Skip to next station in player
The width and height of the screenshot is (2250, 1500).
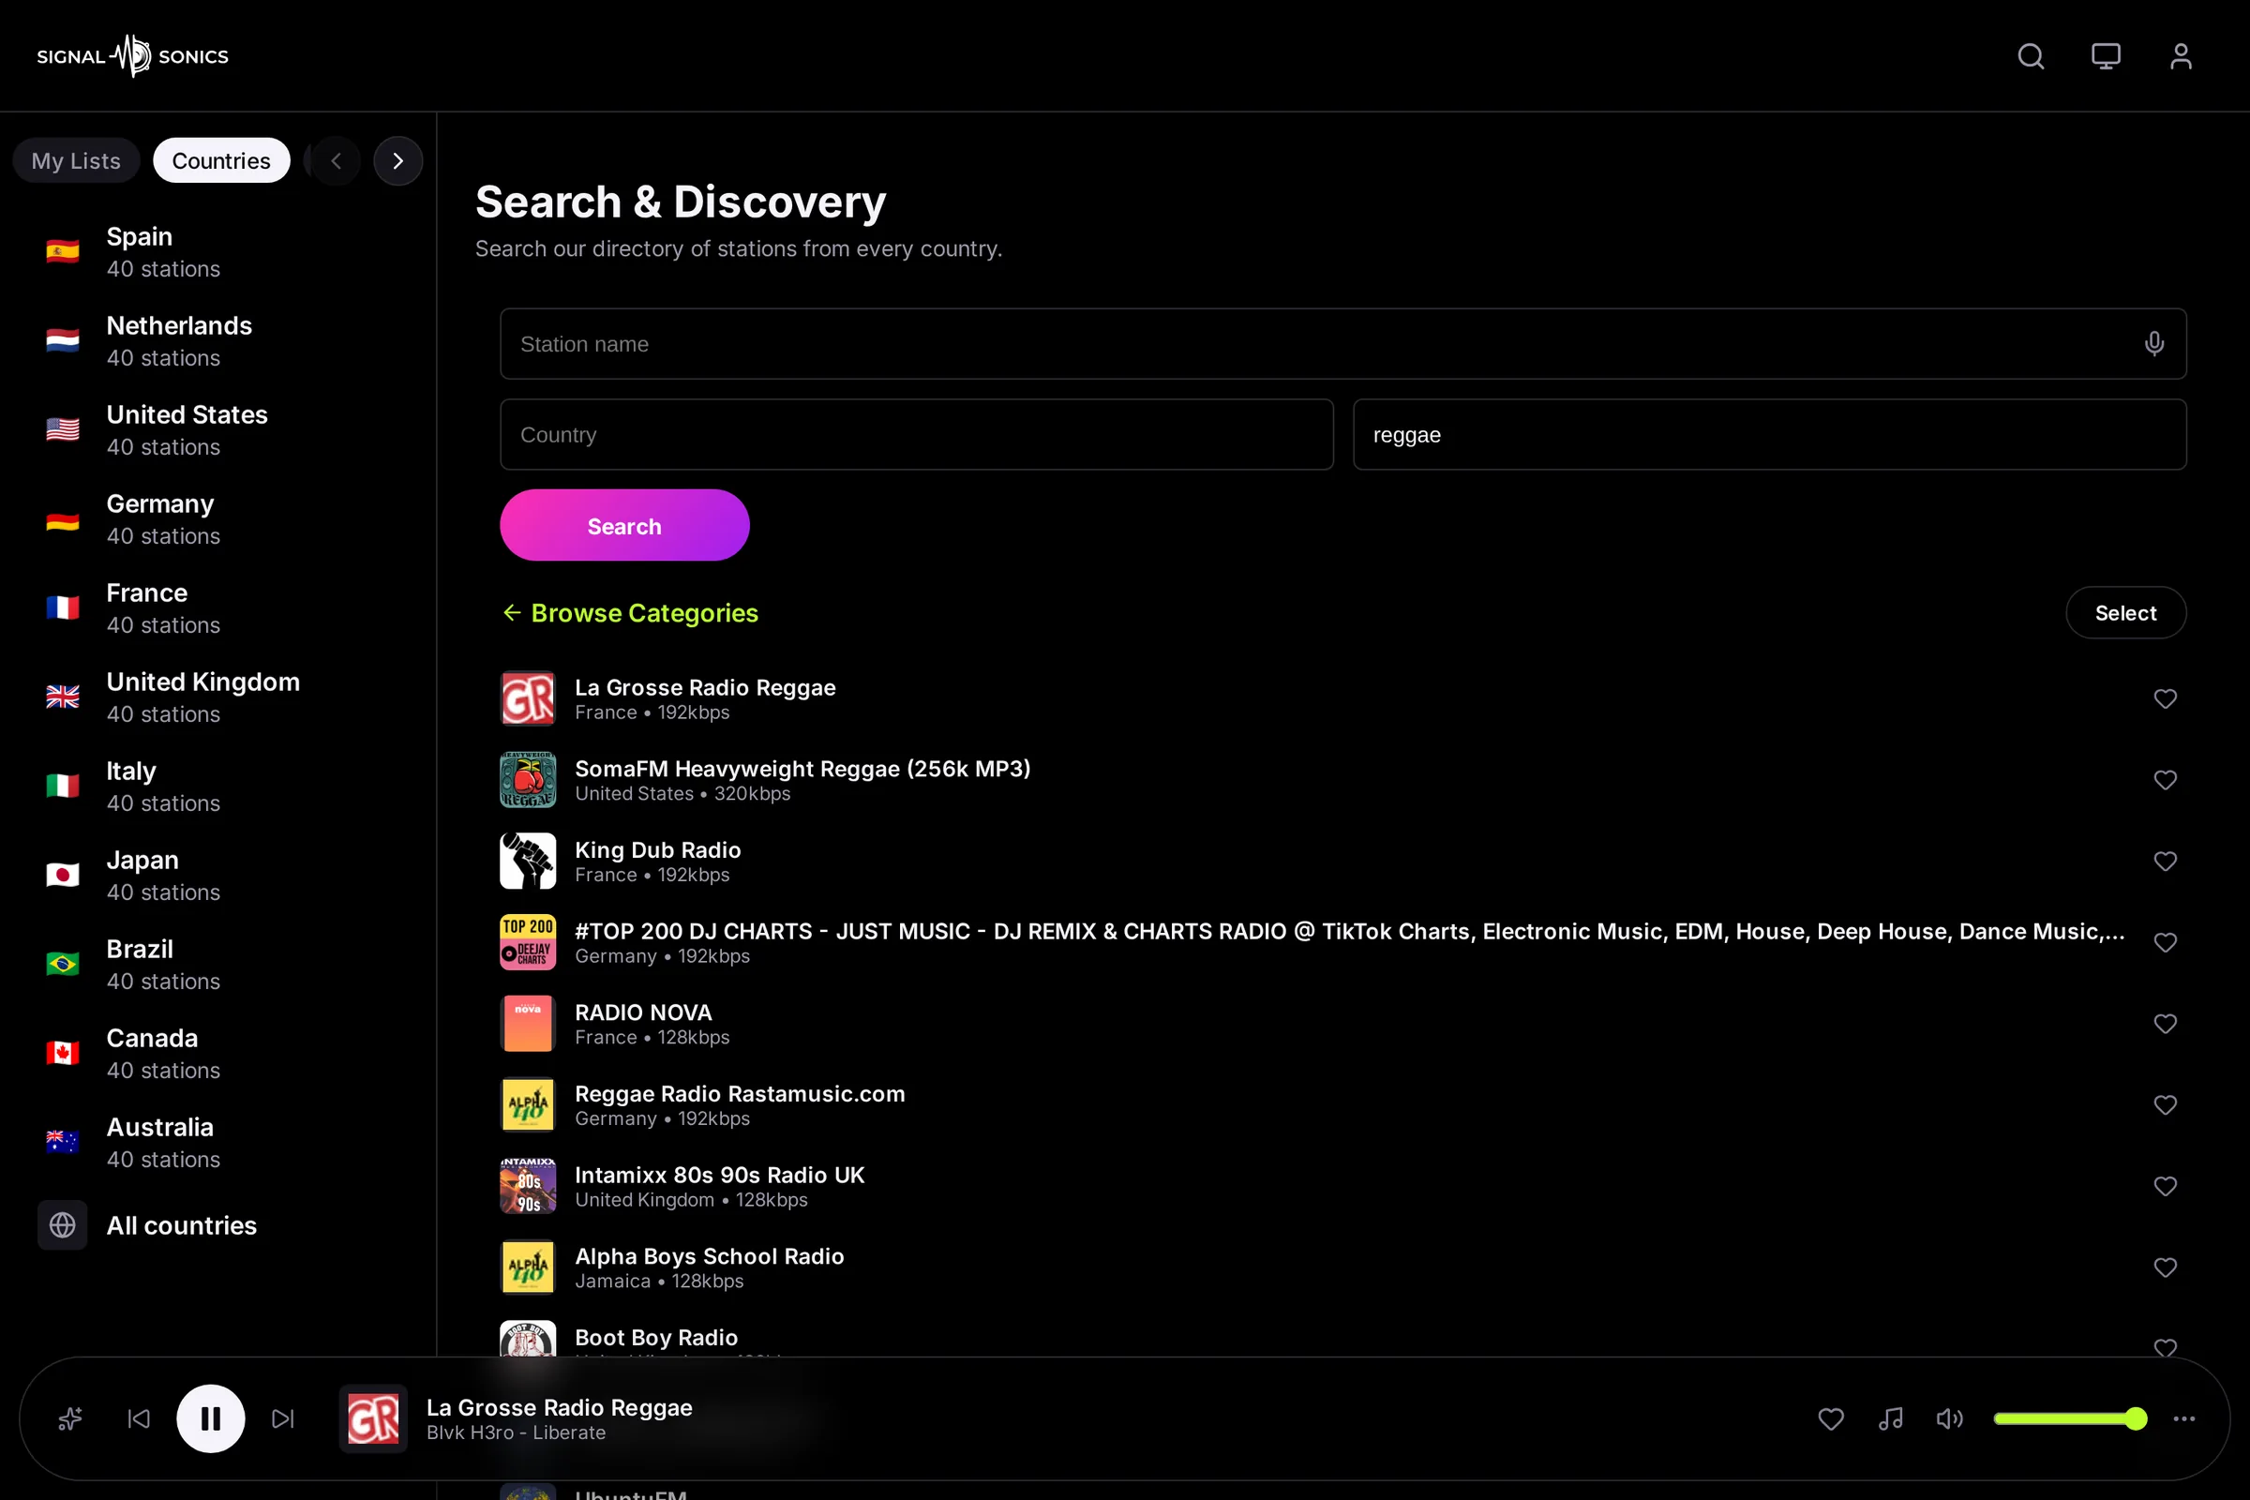pos(283,1418)
